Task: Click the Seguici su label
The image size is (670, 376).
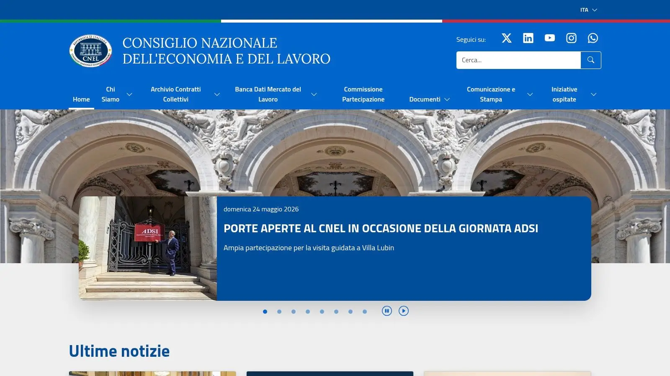Action: tap(471, 40)
